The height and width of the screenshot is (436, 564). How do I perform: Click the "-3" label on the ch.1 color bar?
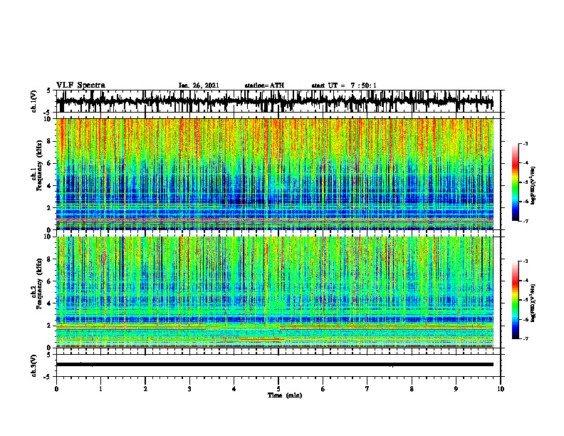click(x=525, y=143)
